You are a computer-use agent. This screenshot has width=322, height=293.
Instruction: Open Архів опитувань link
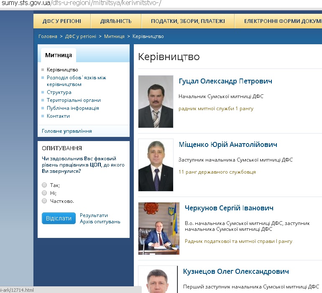click(x=100, y=222)
